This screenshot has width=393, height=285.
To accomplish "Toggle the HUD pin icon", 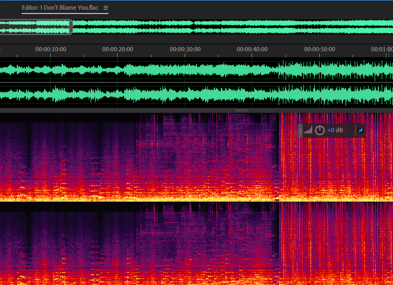I will pos(361,131).
